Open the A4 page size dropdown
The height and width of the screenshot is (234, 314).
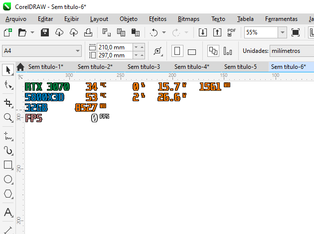[78, 51]
